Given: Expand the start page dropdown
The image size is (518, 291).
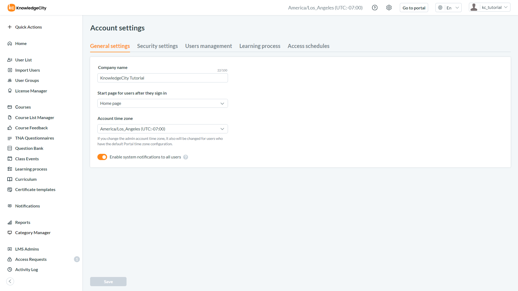Looking at the screenshot, I should (x=162, y=103).
